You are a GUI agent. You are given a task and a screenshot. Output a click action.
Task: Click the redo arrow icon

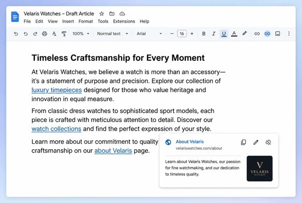pos(35,34)
